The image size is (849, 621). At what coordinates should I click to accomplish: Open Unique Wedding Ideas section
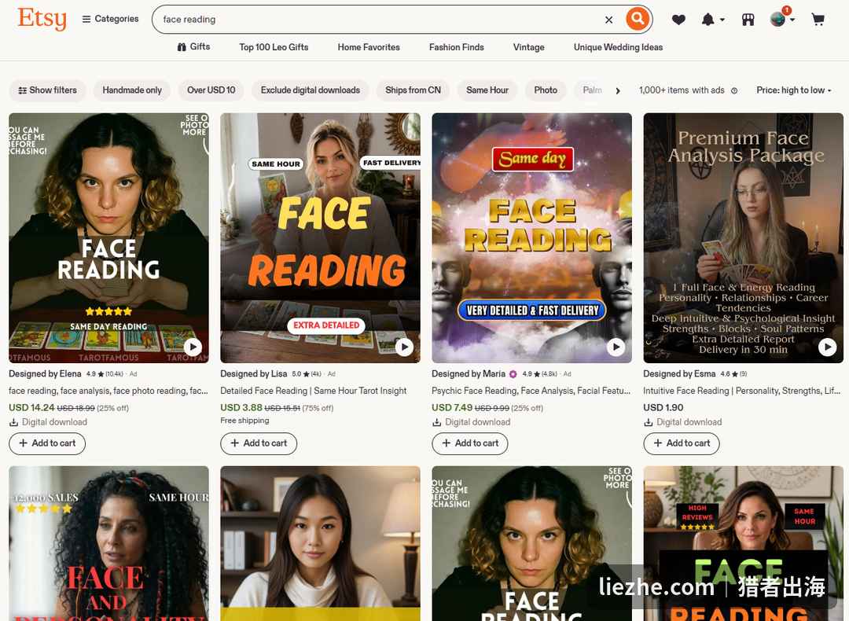point(618,47)
